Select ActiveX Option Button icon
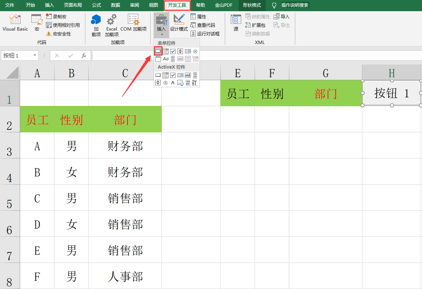Viewport: 422px width, 289px height. [166, 83]
